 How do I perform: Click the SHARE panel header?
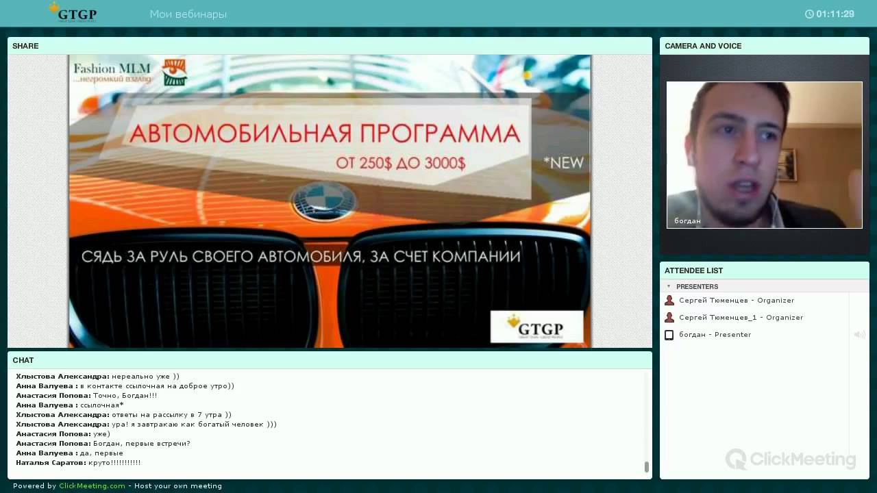(330, 46)
